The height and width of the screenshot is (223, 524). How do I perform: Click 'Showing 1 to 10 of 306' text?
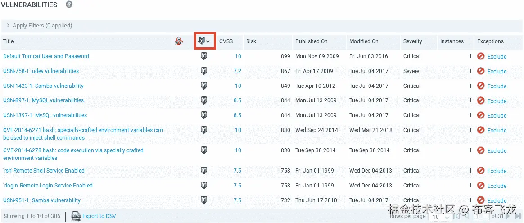click(32, 216)
